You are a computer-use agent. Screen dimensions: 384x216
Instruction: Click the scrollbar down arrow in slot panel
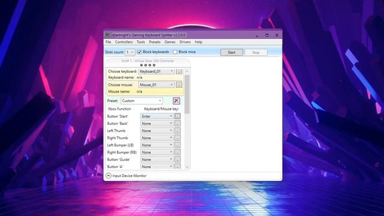[x=187, y=167]
